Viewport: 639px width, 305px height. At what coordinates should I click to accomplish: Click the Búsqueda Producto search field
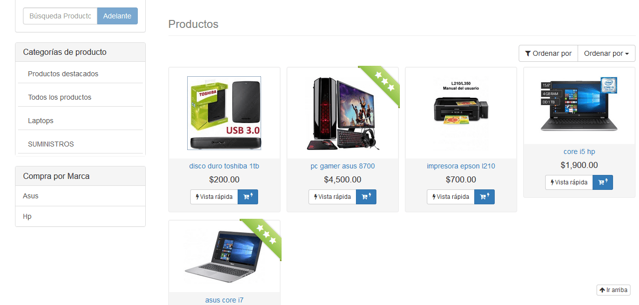click(x=60, y=16)
